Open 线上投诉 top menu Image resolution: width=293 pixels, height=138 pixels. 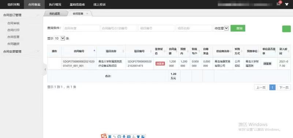(x=100, y=4)
